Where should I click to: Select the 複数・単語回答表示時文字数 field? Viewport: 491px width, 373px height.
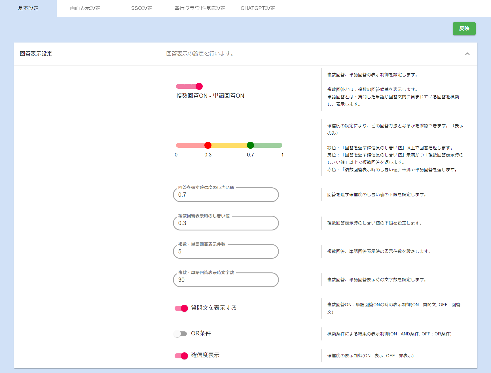226,280
